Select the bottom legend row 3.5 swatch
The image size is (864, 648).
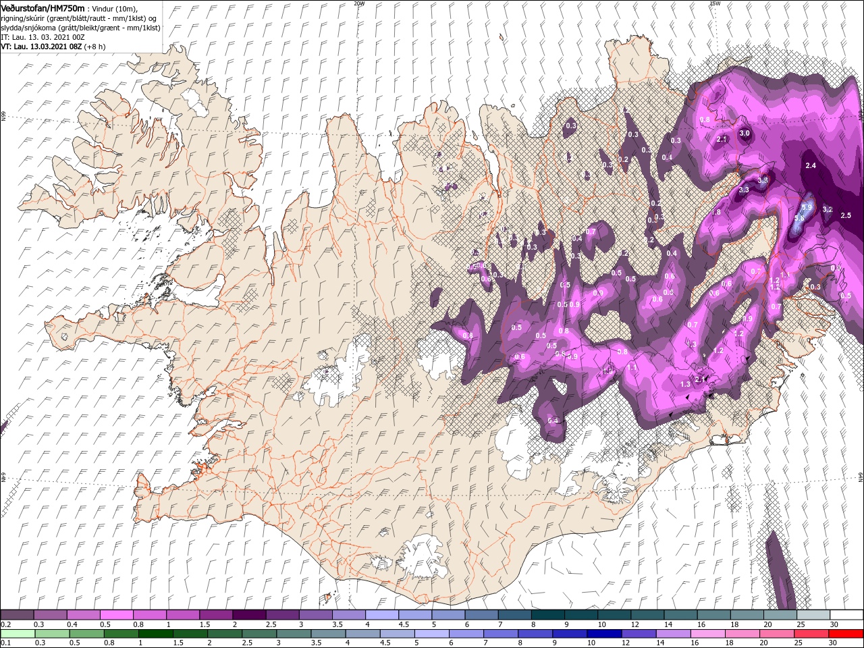[x=328, y=634]
